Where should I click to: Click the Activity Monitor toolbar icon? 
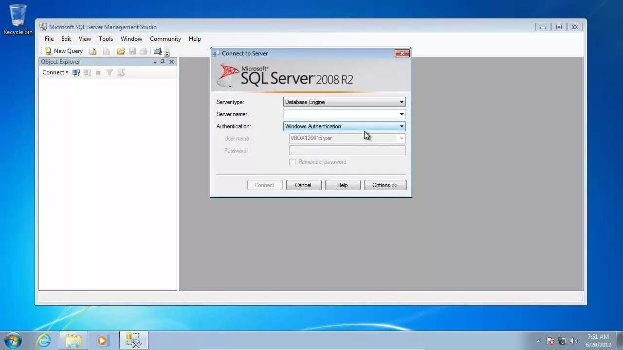point(157,51)
